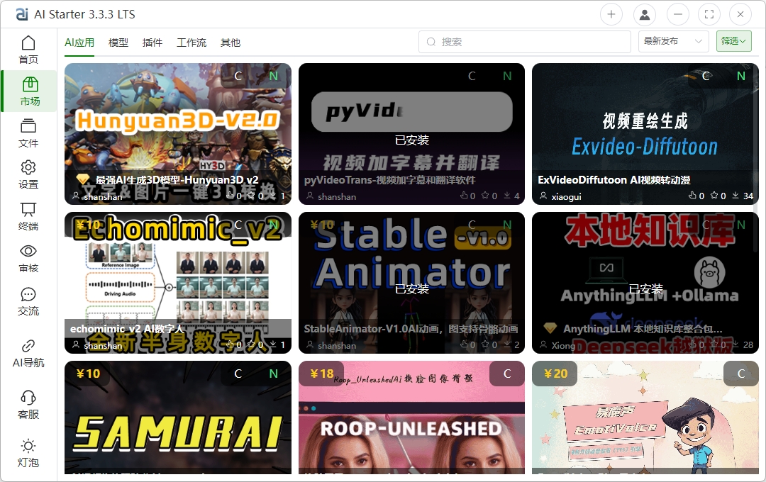Open the Hunyuan3D-V2.0 app card
766x482 pixels.
[178, 134]
